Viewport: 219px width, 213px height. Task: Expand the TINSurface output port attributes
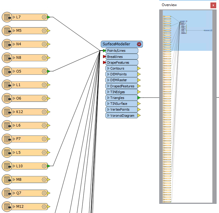point(108,104)
